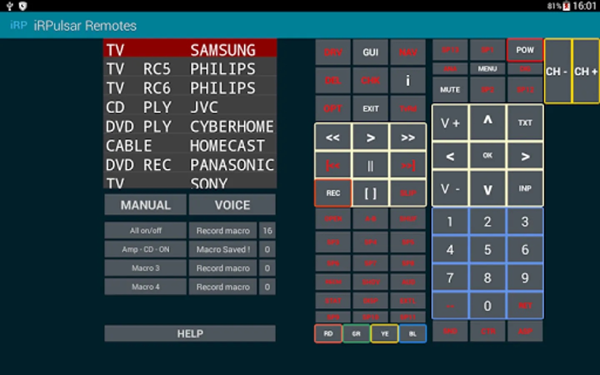Image resolution: width=600 pixels, height=375 pixels.
Task: Tap the green GR color key
Action: tap(356, 334)
